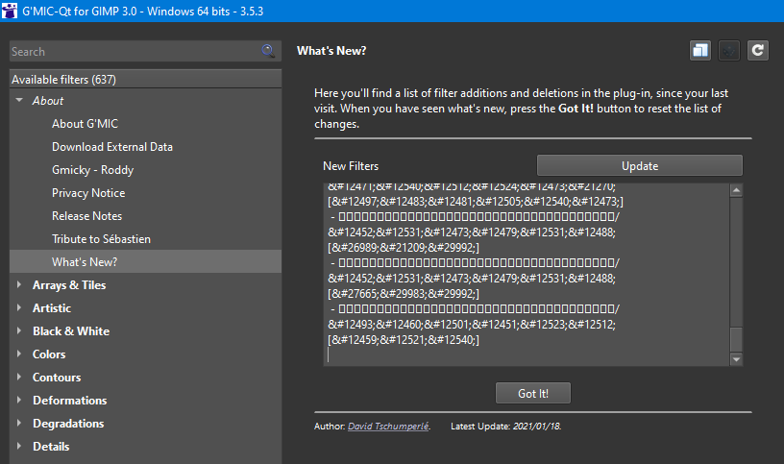Select the About G'MIC filter entry
The image size is (784, 464).
85,124
